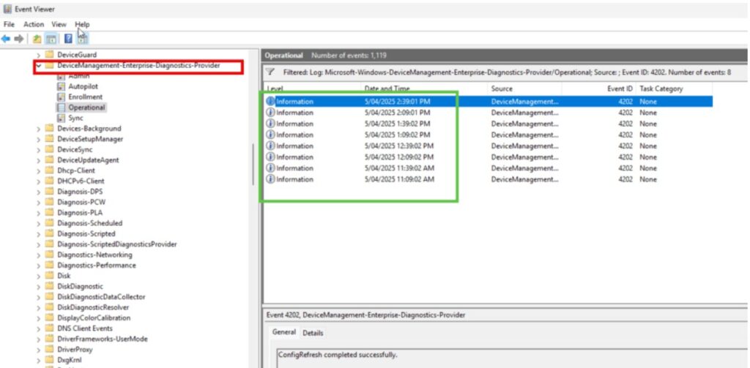
Task: Select the DiskDiagnosticResolver tree item
Action: [93, 307]
